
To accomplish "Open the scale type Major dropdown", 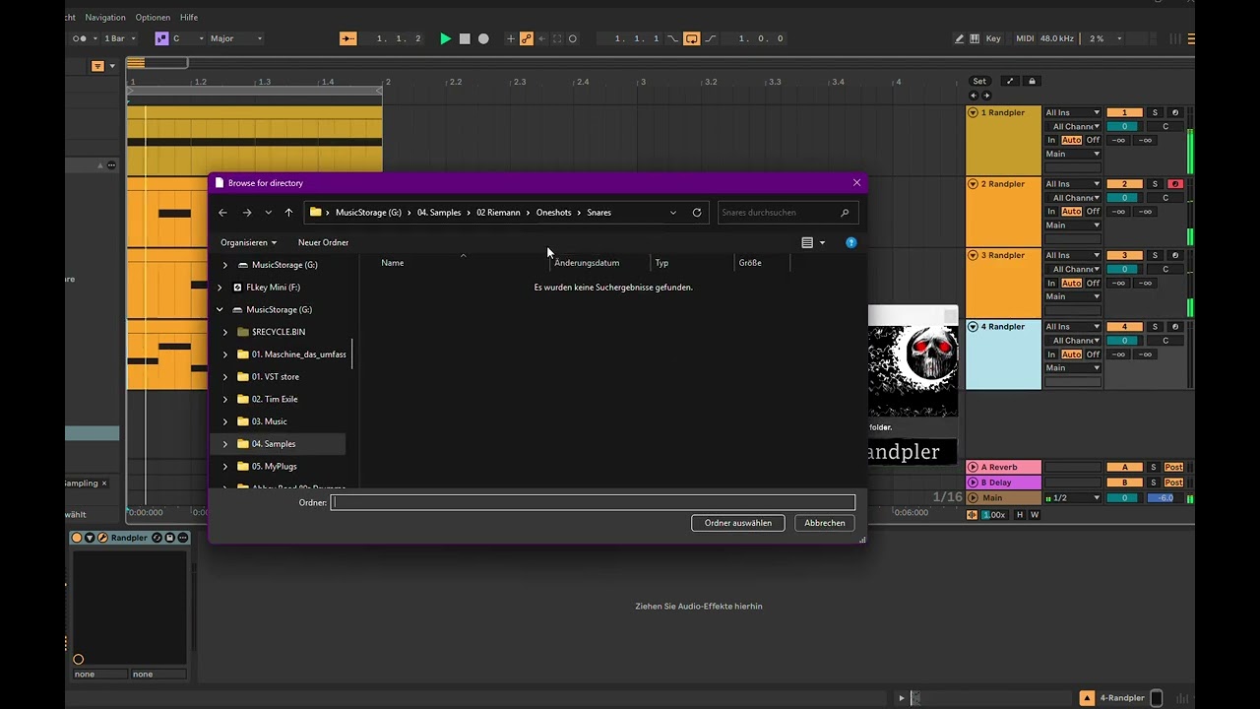I will pos(236,38).
